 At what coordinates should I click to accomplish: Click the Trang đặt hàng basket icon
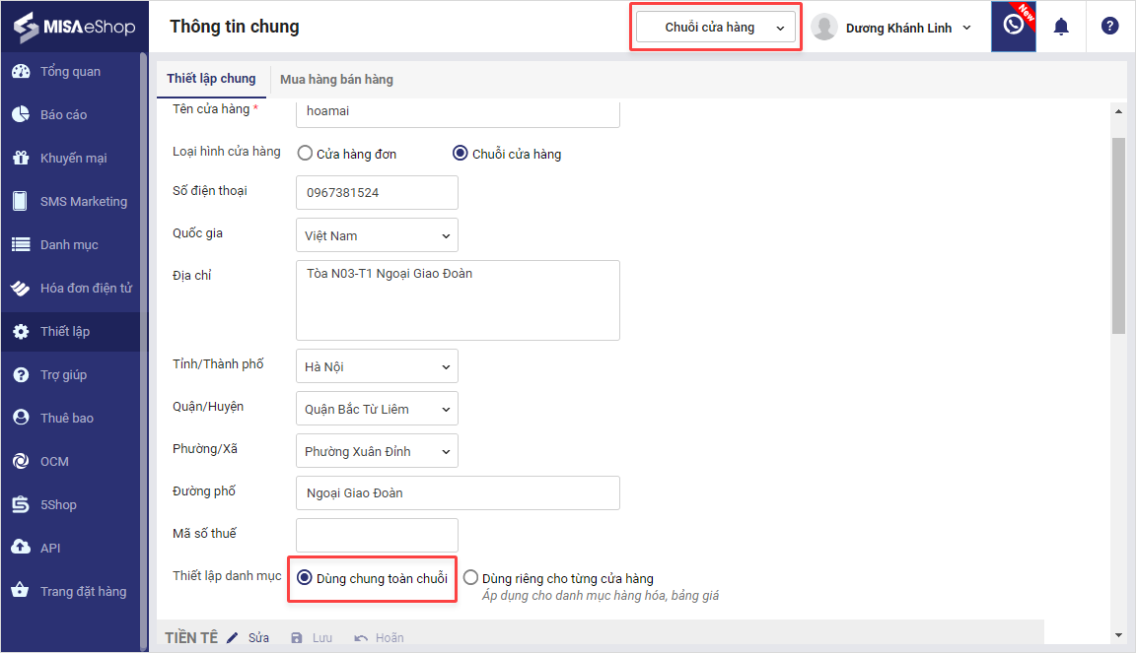click(x=21, y=592)
